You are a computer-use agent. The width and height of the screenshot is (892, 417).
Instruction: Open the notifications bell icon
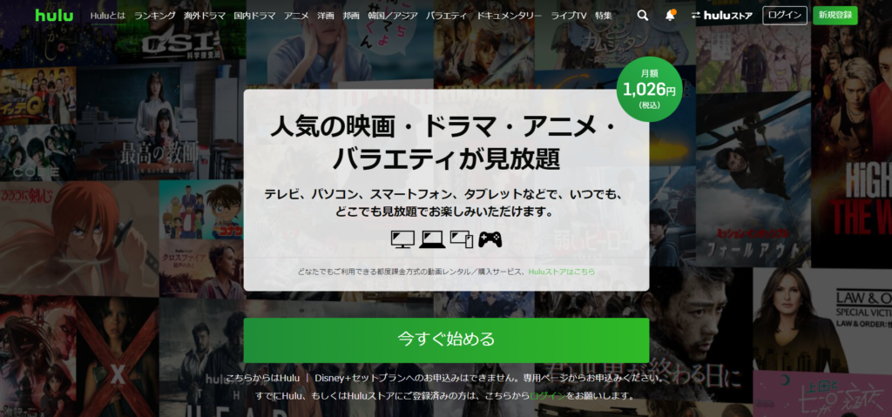pyautogui.click(x=670, y=16)
